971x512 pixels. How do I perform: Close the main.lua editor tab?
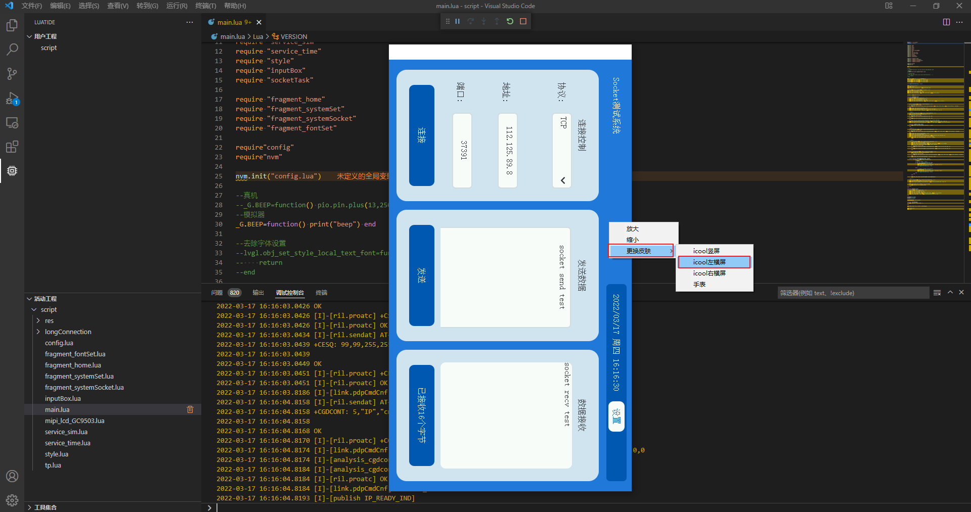click(x=259, y=22)
